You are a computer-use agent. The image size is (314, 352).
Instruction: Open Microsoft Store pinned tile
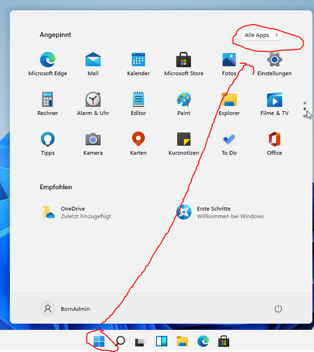183,64
